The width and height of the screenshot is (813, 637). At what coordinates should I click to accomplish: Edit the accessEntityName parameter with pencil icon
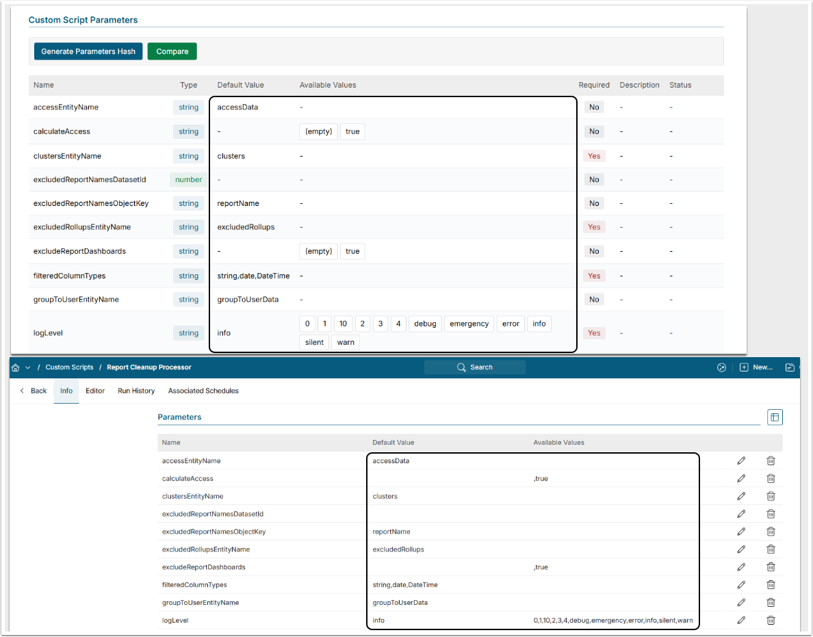(x=741, y=460)
